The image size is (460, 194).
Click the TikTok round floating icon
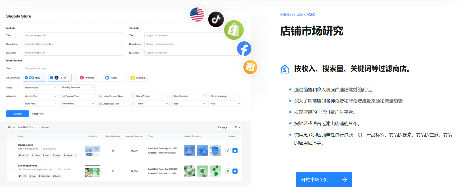point(216,19)
